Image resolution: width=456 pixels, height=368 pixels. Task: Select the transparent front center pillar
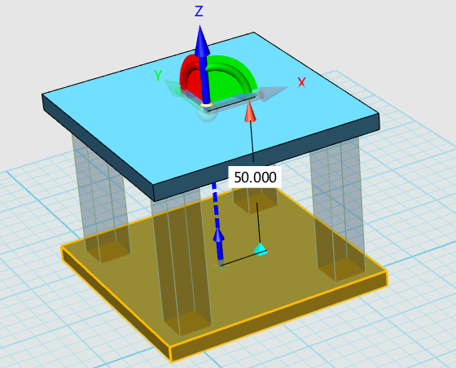pyautogui.click(x=182, y=261)
